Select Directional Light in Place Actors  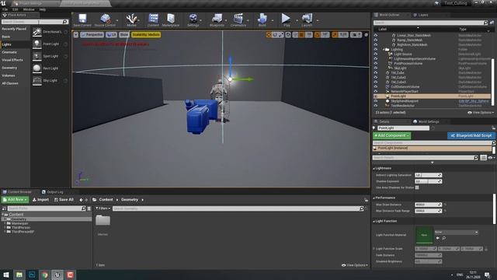(50, 32)
